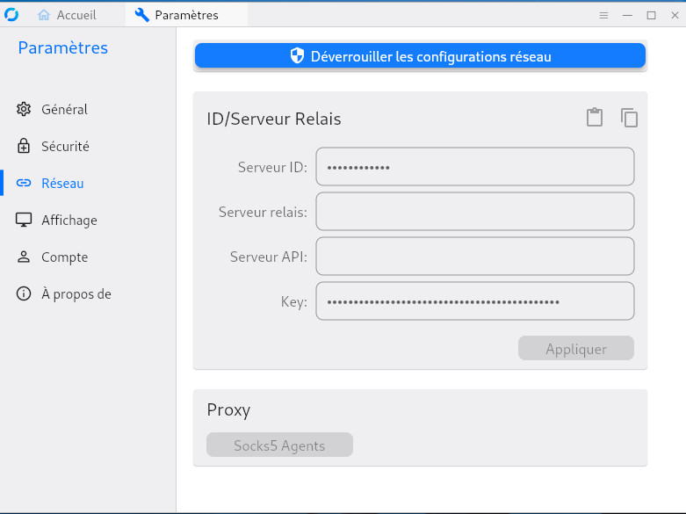Select the Réseau link icon in sidebar
Viewport: 686px width, 514px height.
tap(24, 184)
